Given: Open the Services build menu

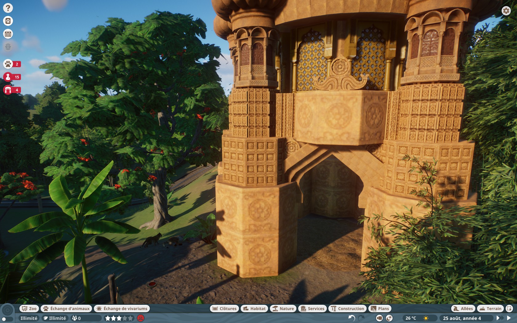Looking at the screenshot, I should point(312,309).
